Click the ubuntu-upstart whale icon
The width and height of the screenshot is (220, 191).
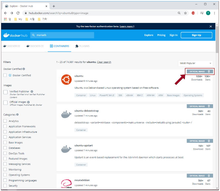[66, 149]
